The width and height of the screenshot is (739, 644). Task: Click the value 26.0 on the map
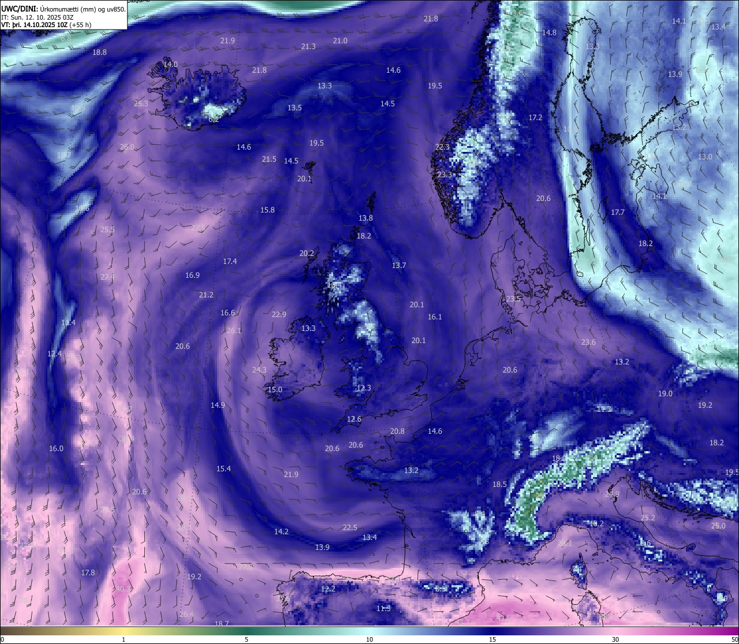[127, 147]
